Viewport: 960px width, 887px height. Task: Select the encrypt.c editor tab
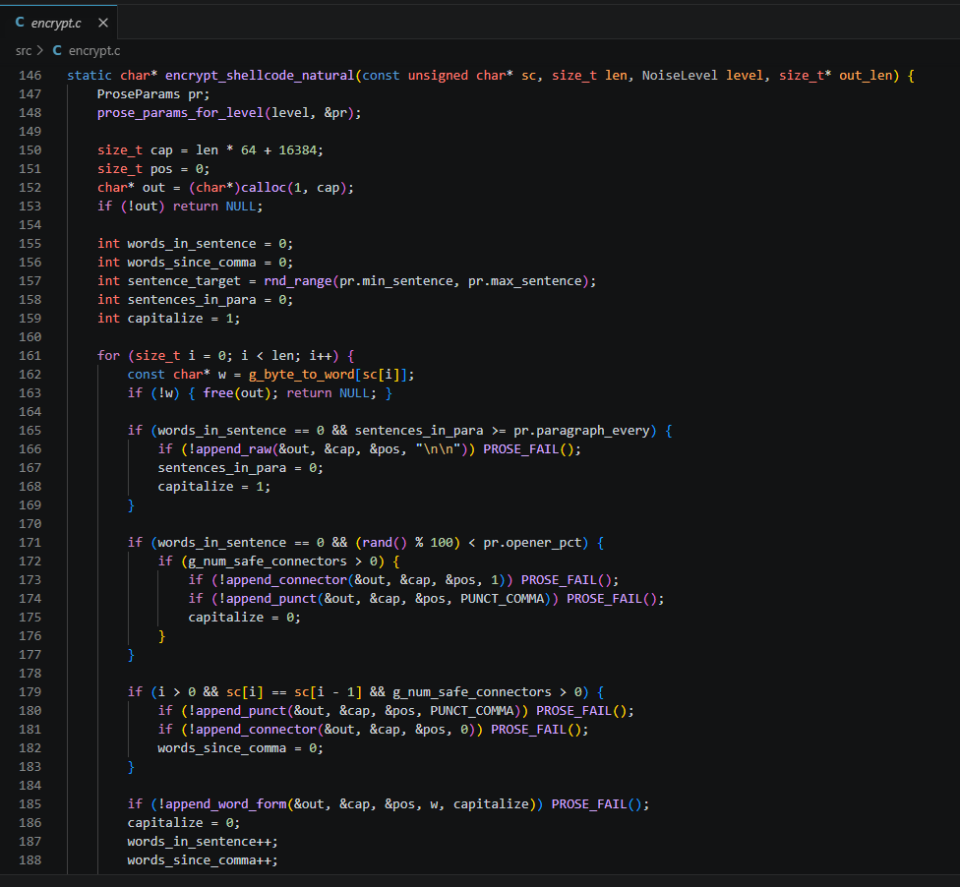[58, 23]
